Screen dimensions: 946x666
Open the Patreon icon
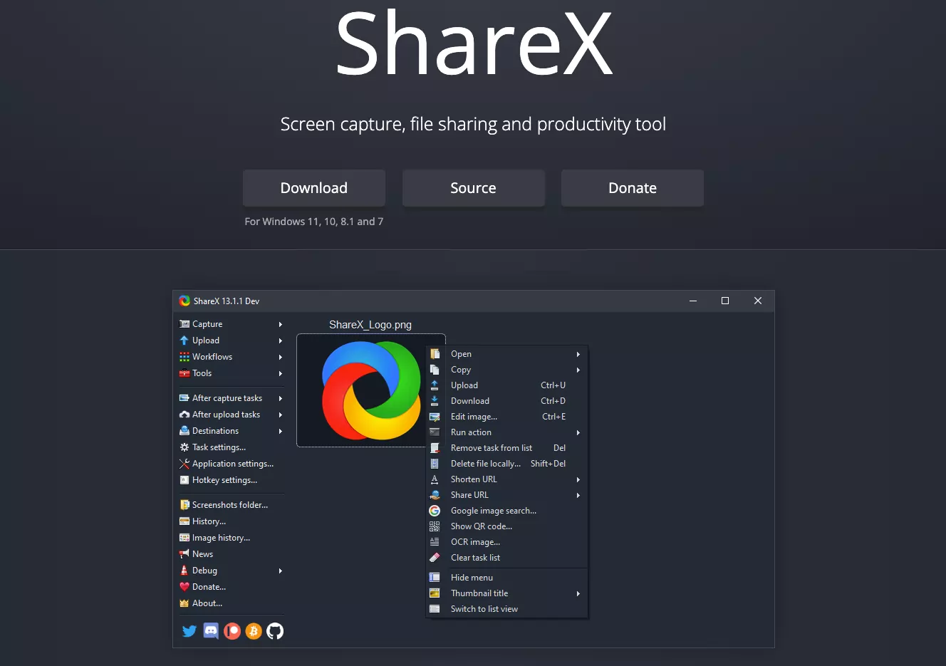coord(232,631)
